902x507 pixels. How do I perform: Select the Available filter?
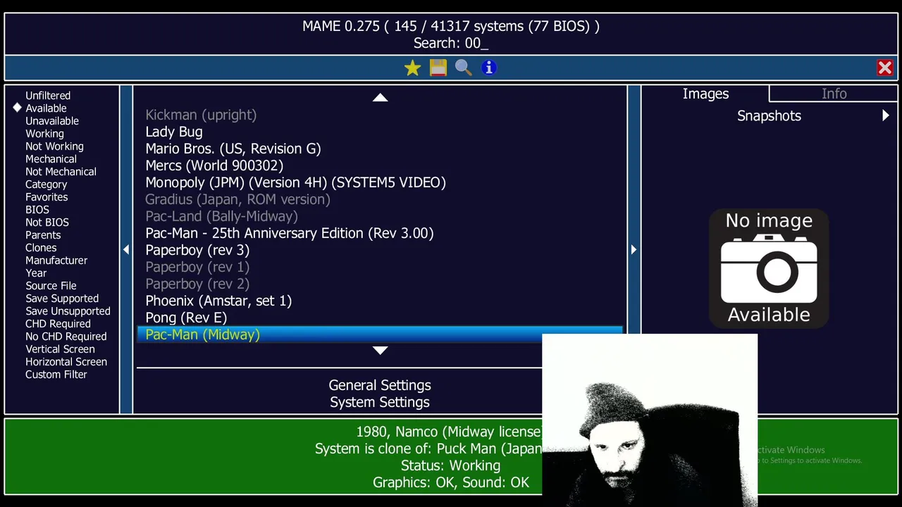46,108
